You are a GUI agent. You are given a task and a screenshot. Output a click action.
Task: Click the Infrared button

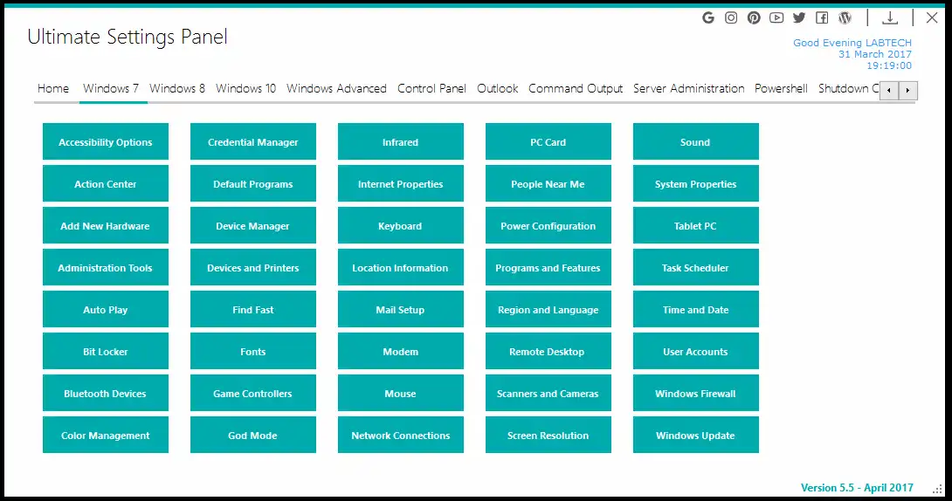401,142
